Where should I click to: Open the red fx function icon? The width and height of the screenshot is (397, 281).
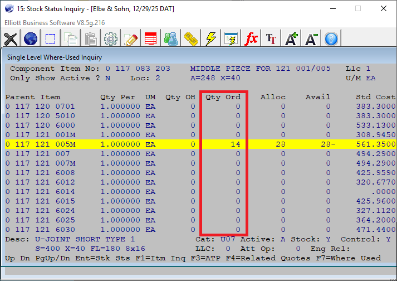pyautogui.click(x=251, y=39)
